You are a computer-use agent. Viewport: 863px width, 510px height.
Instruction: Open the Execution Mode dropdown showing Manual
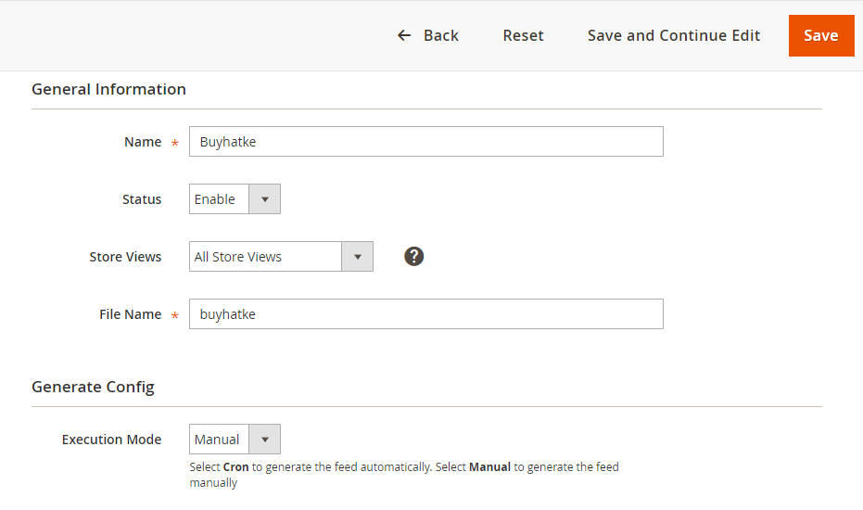[235, 439]
